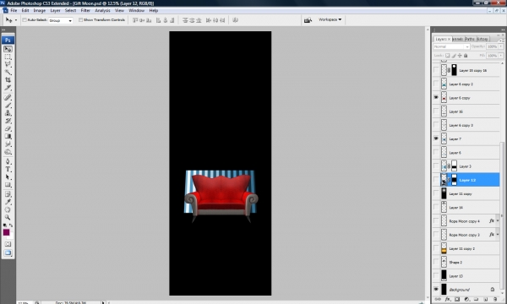Viewport: 507px width, 304px height.
Task: Open the tool preset picker arrow
Action: click(x=16, y=20)
